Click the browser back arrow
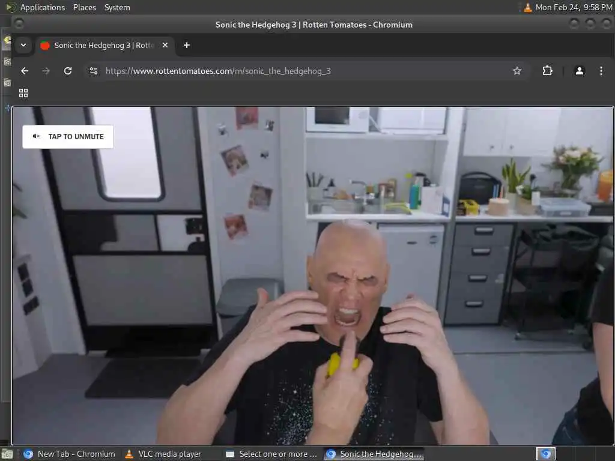This screenshot has width=615, height=461. click(25, 71)
